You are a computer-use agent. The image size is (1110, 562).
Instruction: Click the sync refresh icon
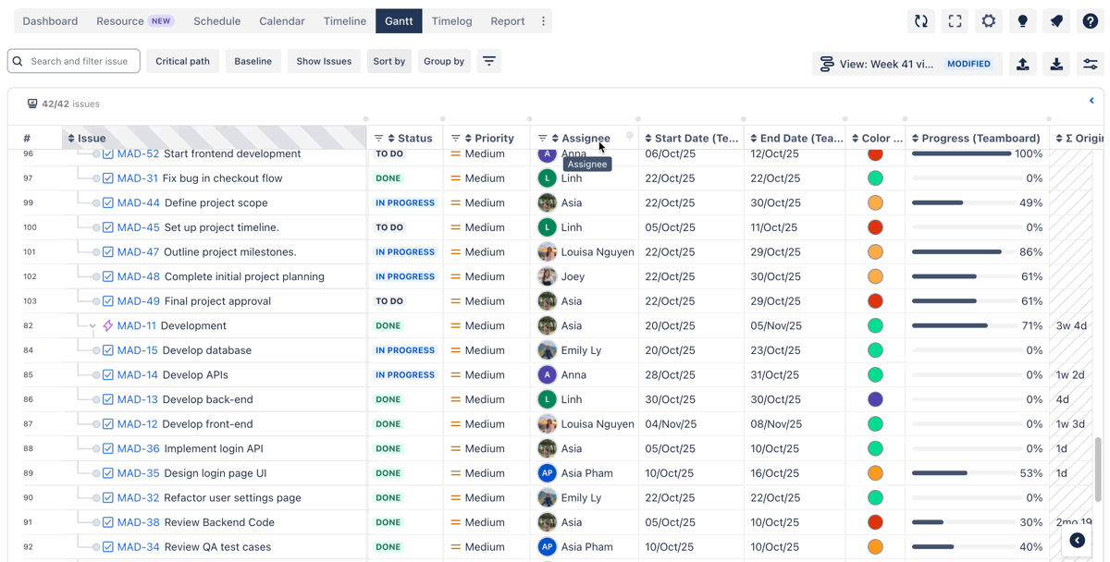[x=921, y=21]
